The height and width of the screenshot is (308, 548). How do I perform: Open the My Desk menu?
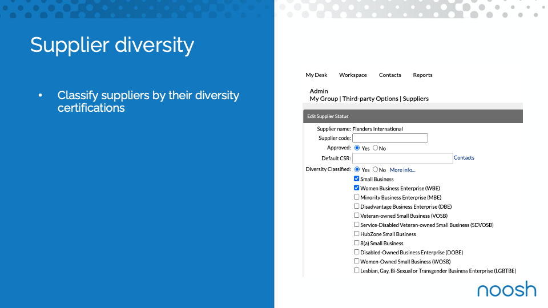point(316,75)
